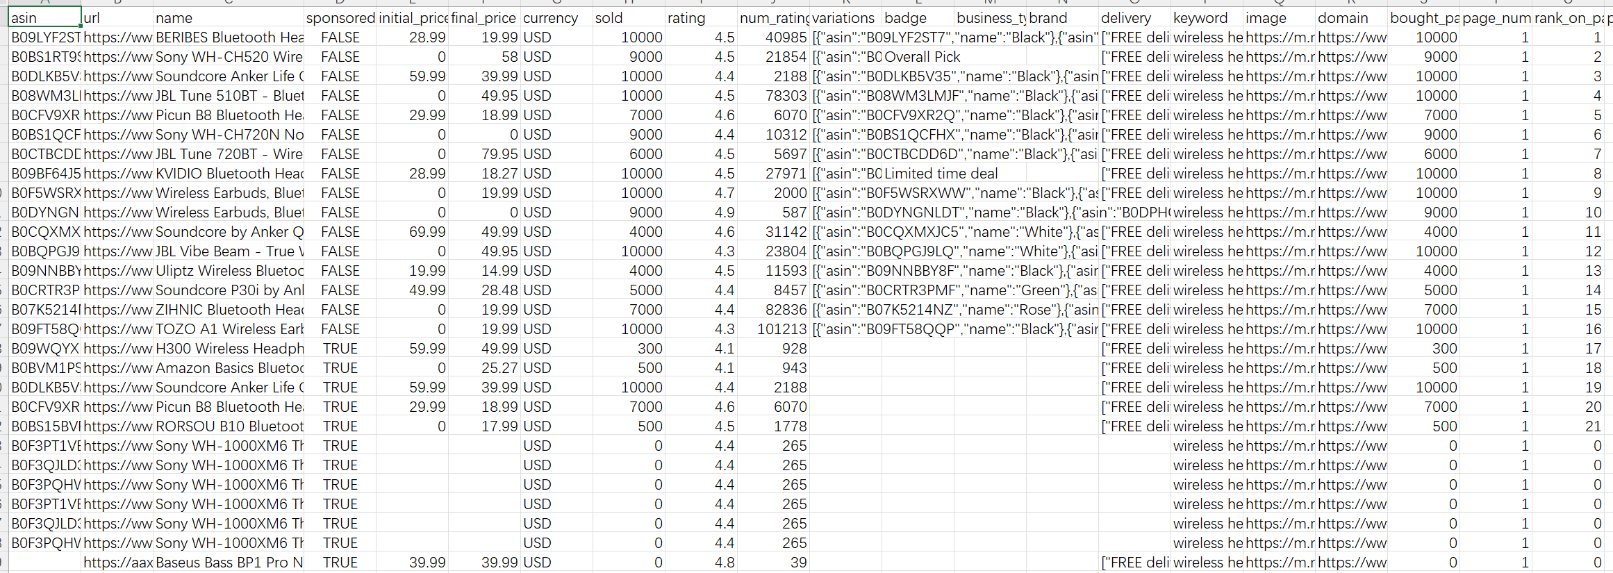Viewport: 1613px width, 573px height.
Task: Click the rating cell 4.8
Action: point(701,562)
